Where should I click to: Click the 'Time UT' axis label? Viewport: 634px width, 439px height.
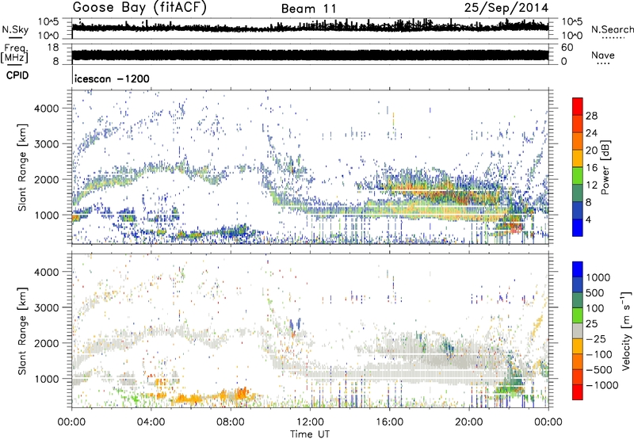[310, 434]
